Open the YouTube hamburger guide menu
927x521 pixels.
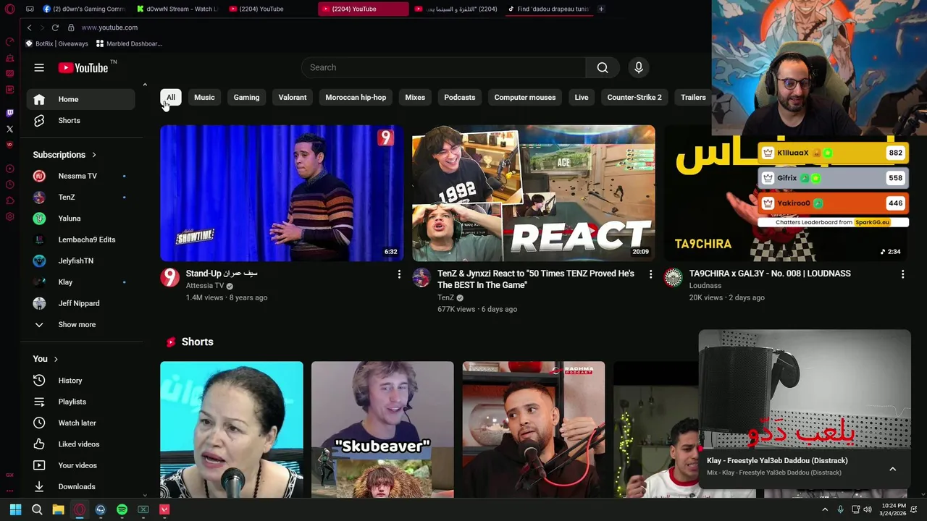39,68
